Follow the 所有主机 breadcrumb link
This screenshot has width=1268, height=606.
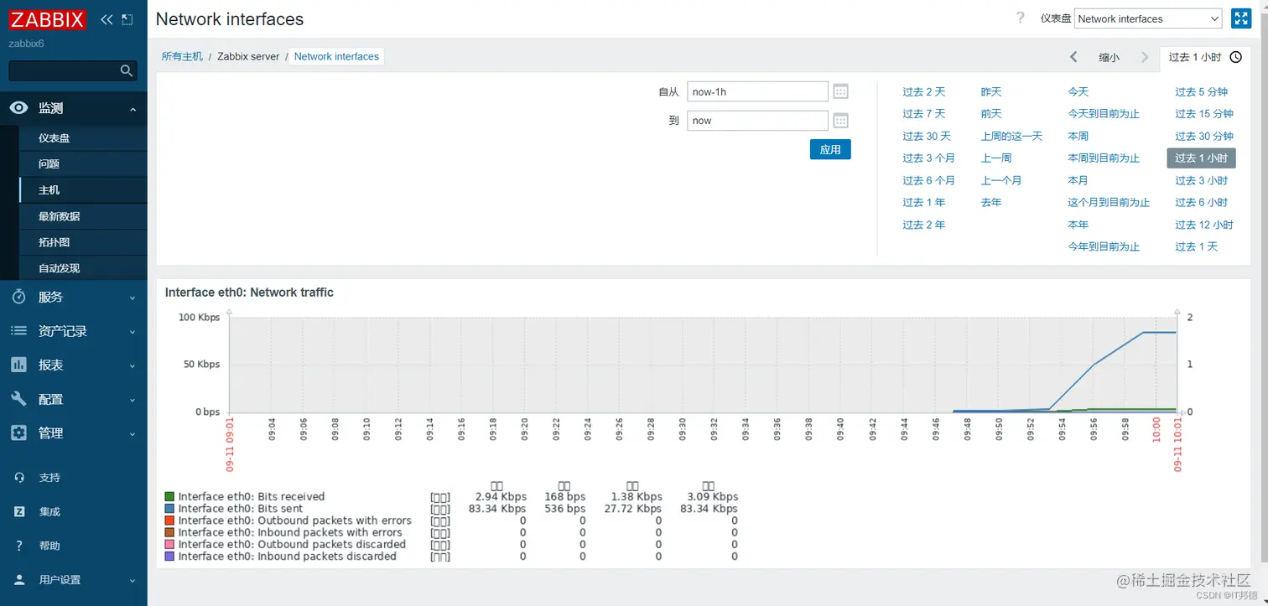(182, 56)
